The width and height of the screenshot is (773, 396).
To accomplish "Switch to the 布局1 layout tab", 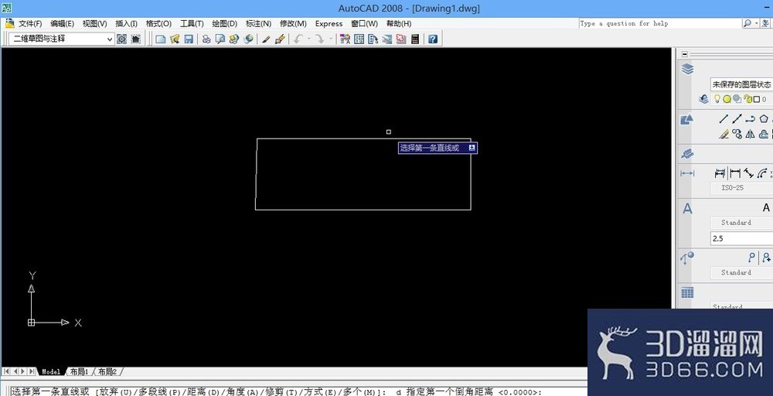I will click(x=79, y=371).
